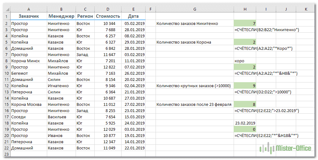Select the Менеджер header cell
The image size is (318, 160).
coord(61,16)
